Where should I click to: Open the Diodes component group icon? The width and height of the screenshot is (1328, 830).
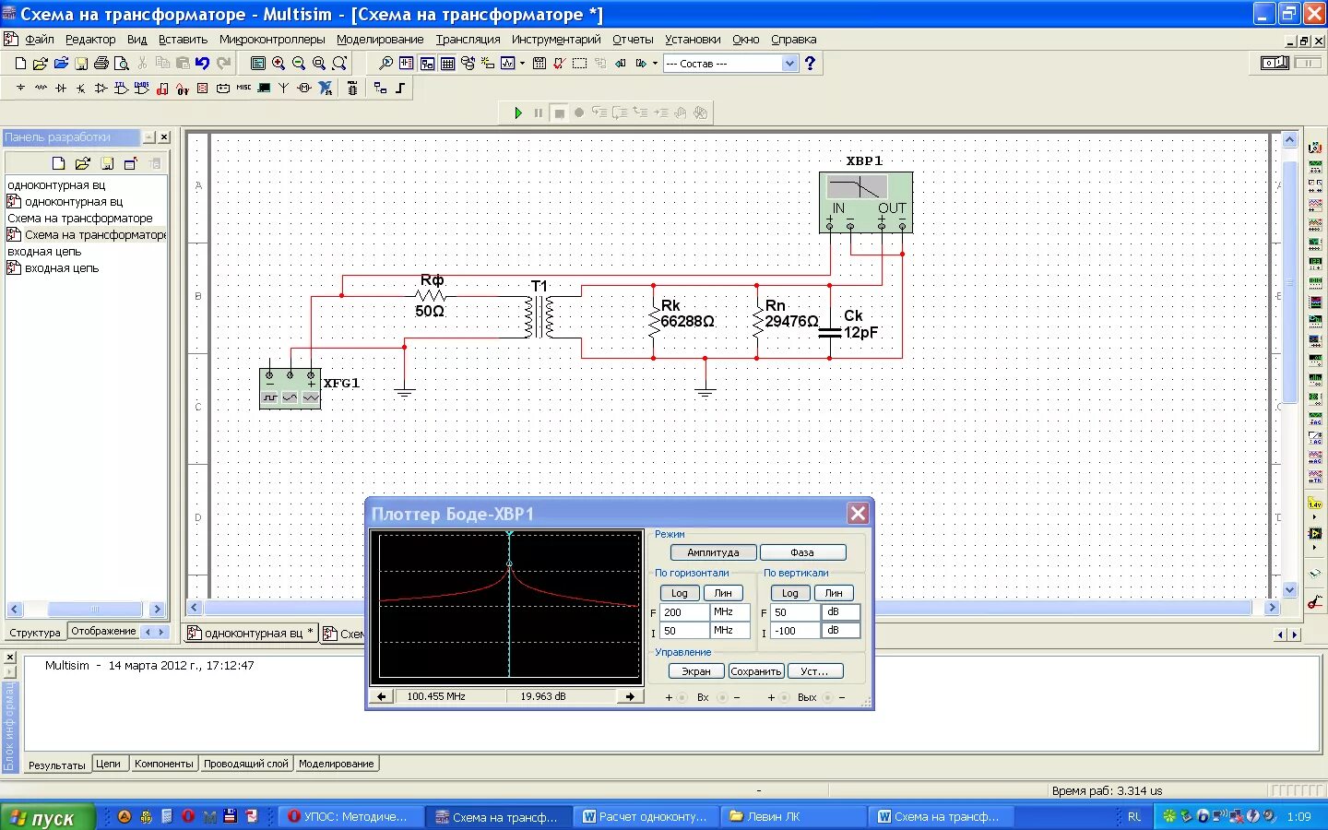(x=61, y=89)
